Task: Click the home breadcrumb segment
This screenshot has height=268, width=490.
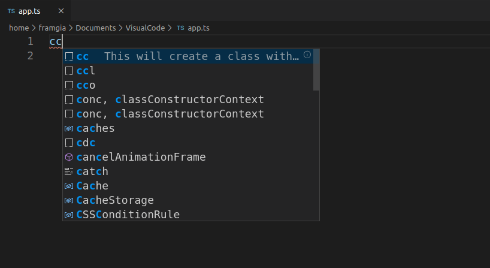Action: [x=19, y=28]
